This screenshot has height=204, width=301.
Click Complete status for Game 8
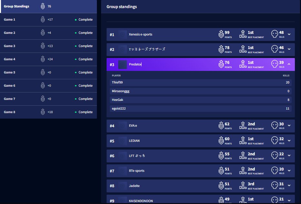pos(84,112)
